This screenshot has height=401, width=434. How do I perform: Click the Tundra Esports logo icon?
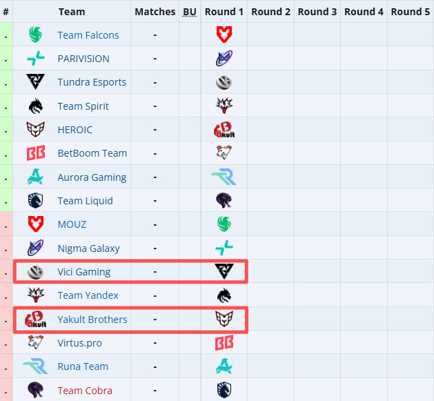pos(35,82)
